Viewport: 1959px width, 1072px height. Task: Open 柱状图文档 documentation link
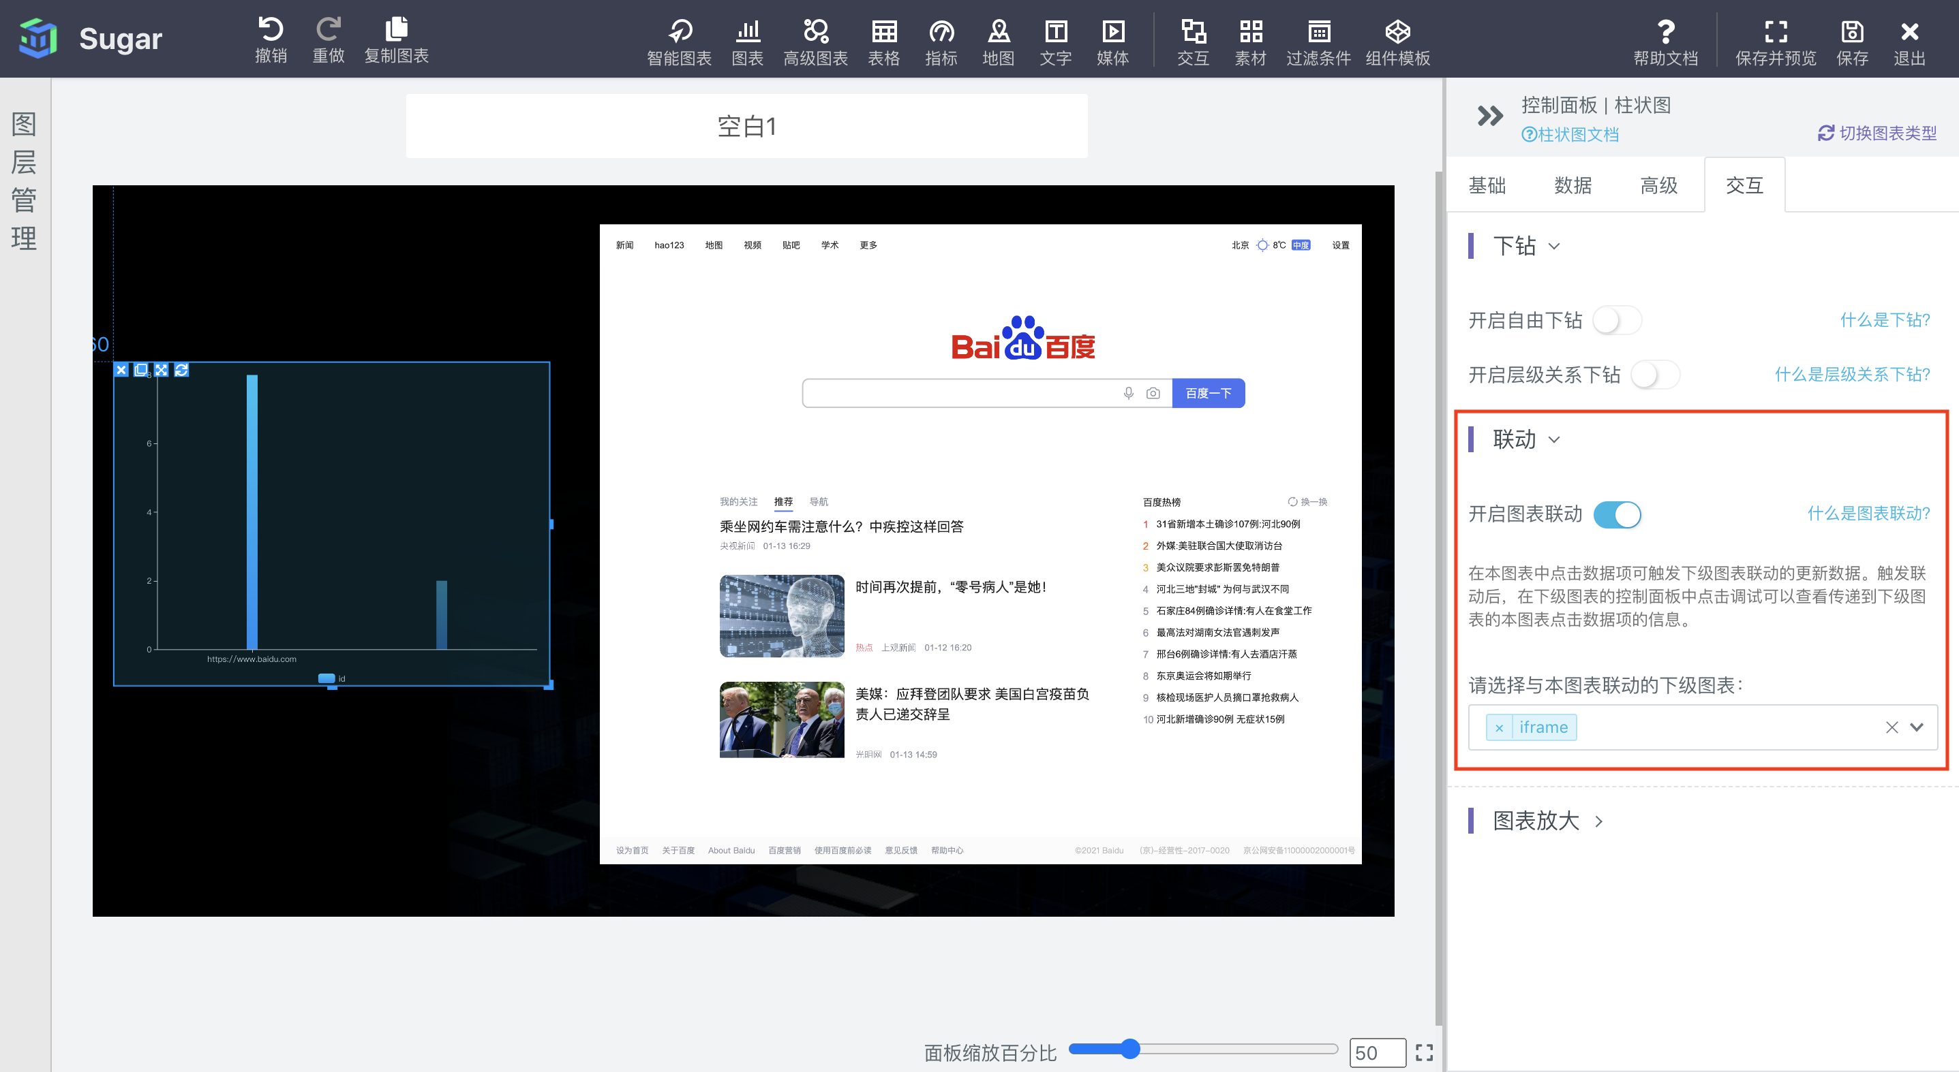coord(1570,134)
